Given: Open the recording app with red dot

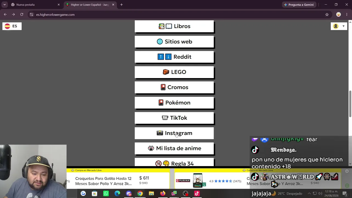Looking at the screenshot, I should tap(186, 194).
